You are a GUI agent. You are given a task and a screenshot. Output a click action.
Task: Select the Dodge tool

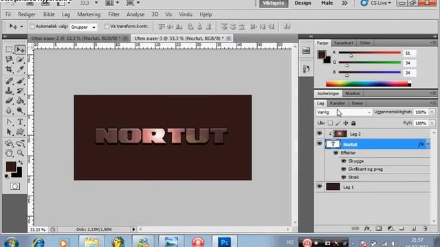(x=20, y=110)
